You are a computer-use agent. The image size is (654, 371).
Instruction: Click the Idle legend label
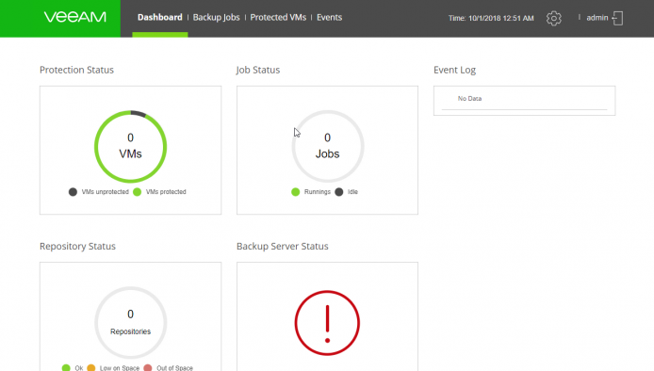pos(352,192)
